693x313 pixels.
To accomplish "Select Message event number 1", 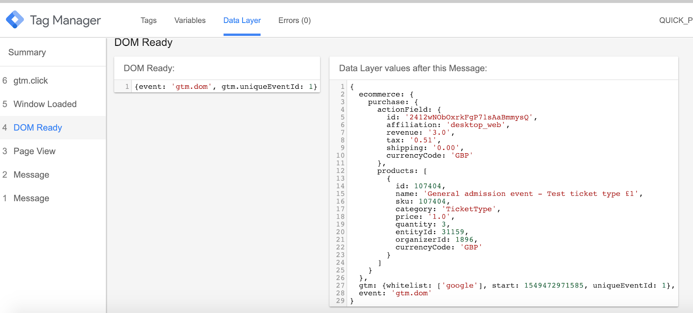I will pos(53,198).
